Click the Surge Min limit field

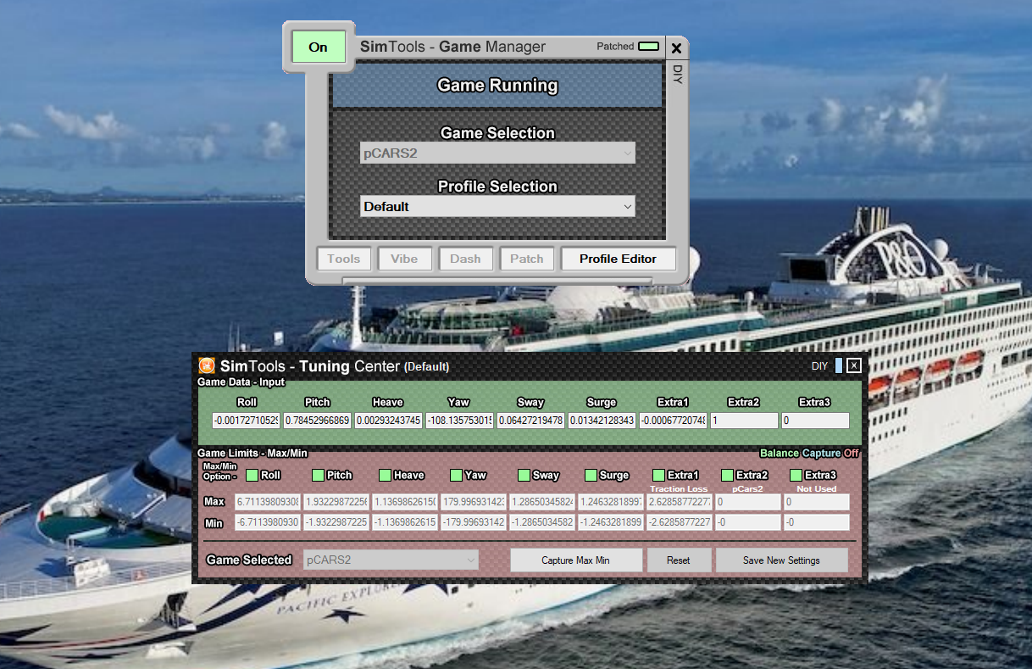pyautogui.click(x=610, y=522)
